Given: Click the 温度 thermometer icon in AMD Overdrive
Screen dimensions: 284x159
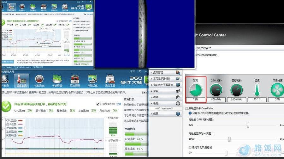Looking at the screenshot, I should tap(257, 90).
